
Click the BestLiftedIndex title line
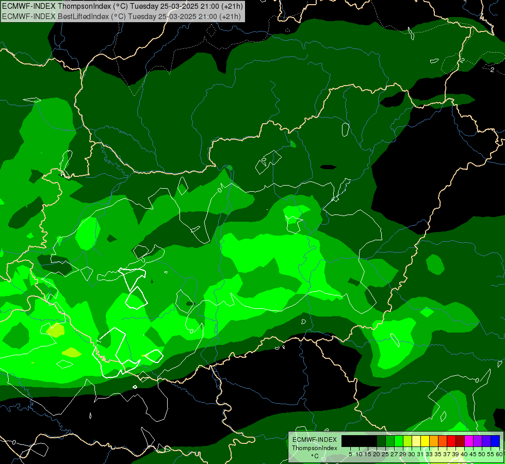tap(121, 16)
